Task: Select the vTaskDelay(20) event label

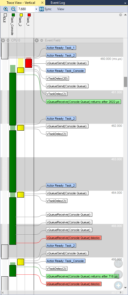Action: (57, 78)
